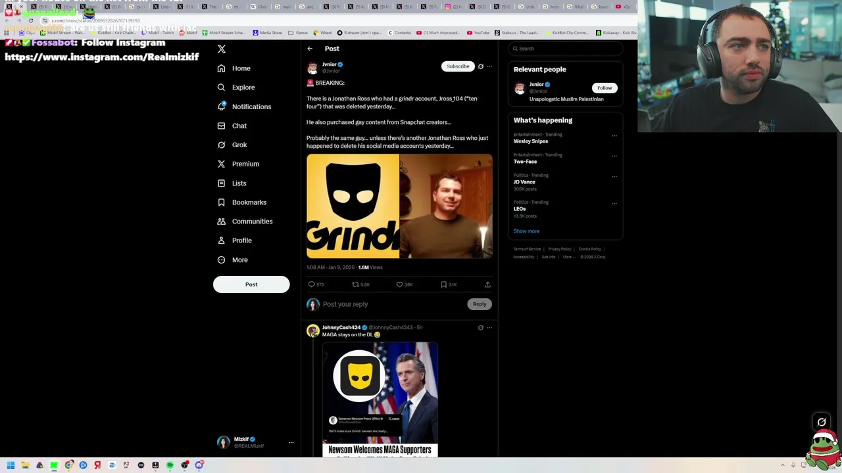The image size is (842, 473).
Task: Click the X logo in the sidebar
Action: click(x=222, y=49)
